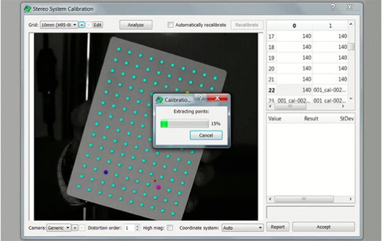
Task: Click the extracting points progress bar
Action: click(x=185, y=123)
